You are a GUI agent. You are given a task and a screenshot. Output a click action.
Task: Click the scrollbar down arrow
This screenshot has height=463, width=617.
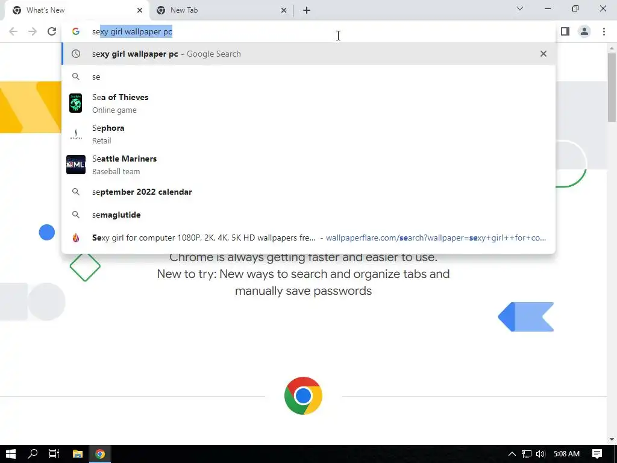pyautogui.click(x=612, y=439)
